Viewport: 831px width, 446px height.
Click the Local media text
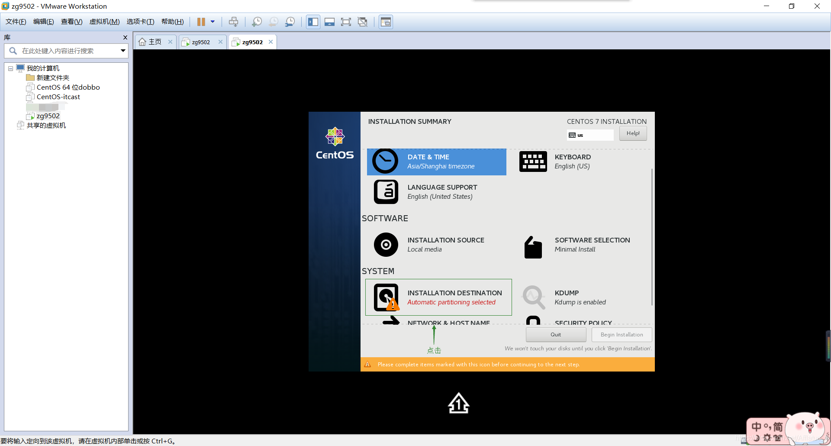pos(424,249)
